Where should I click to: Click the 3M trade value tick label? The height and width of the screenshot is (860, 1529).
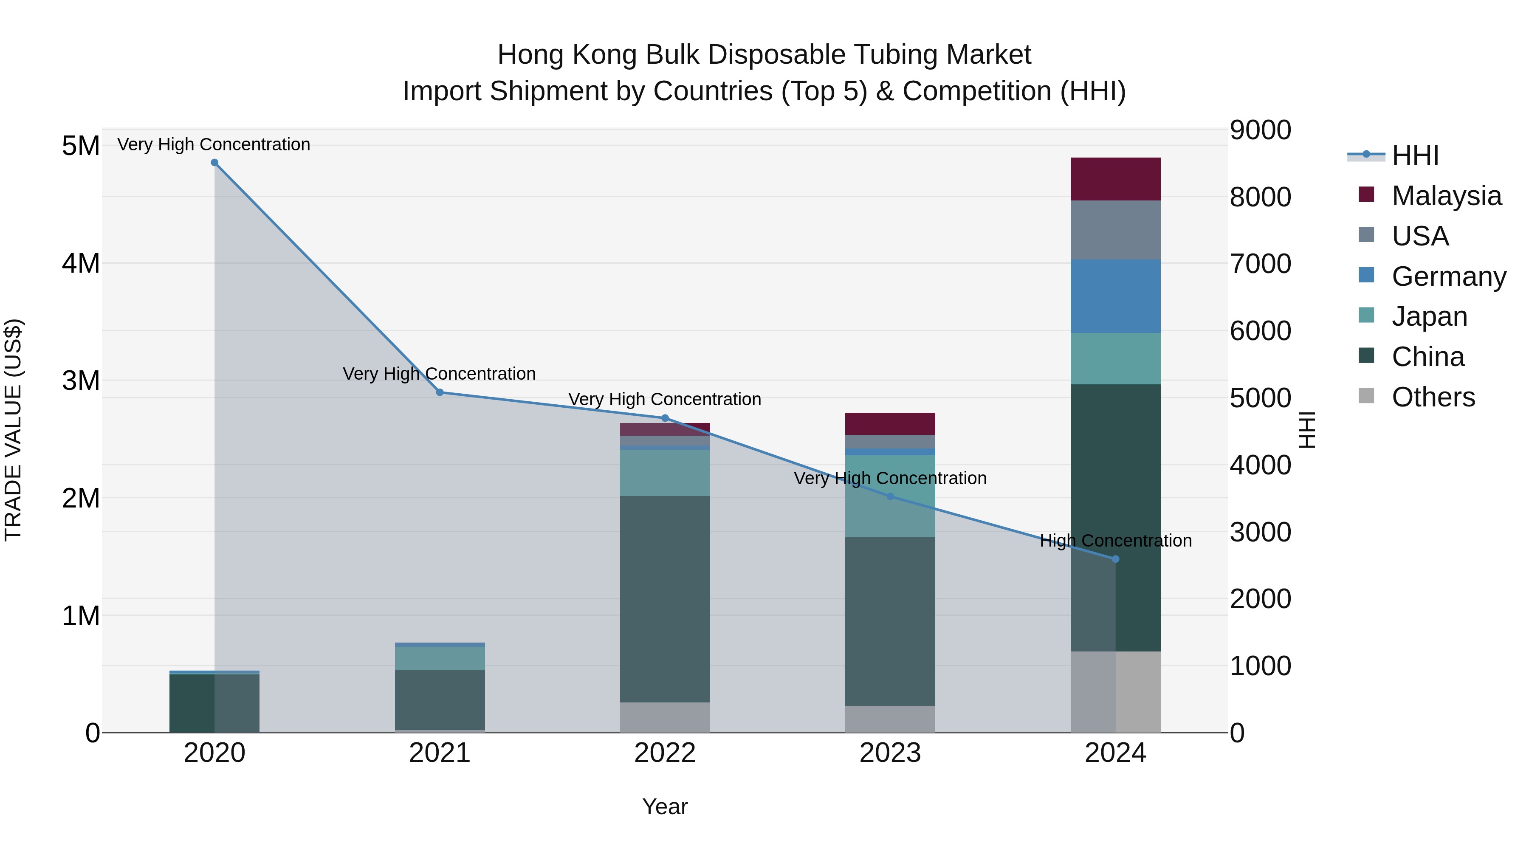[x=81, y=381]
